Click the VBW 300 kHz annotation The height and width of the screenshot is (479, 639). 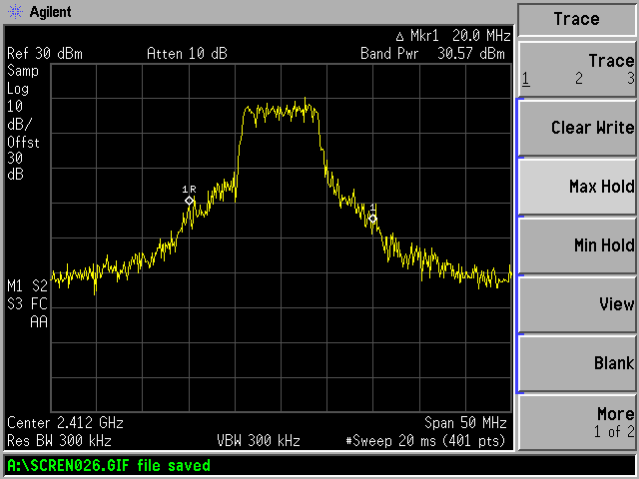coord(257,440)
